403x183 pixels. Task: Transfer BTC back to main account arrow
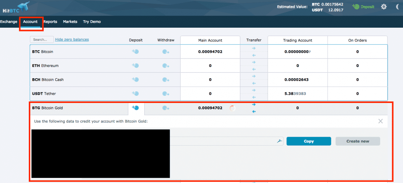pyautogui.click(x=254, y=55)
